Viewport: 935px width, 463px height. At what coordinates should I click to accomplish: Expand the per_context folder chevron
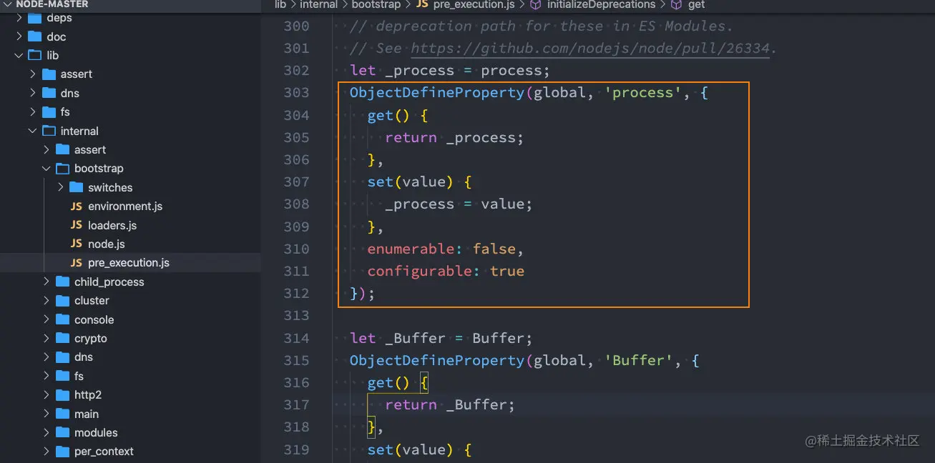tap(46, 452)
